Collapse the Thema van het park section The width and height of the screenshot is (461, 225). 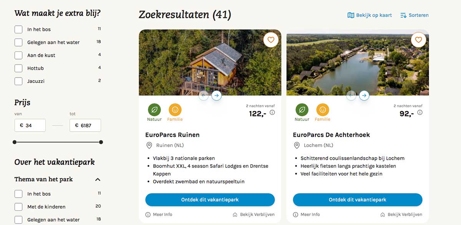pyautogui.click(x=98, y=179)
